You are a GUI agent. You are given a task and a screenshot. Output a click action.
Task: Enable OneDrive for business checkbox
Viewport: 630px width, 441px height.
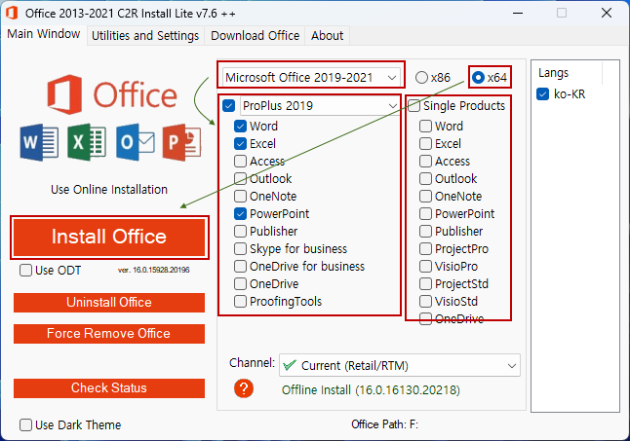[x=240, y=266]
